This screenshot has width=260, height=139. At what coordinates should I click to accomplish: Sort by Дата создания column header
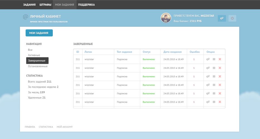click(x=172, y=52)
